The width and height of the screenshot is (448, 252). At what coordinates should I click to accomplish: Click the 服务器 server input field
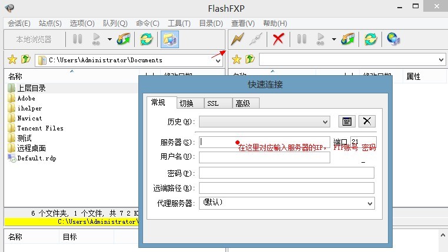264,142
